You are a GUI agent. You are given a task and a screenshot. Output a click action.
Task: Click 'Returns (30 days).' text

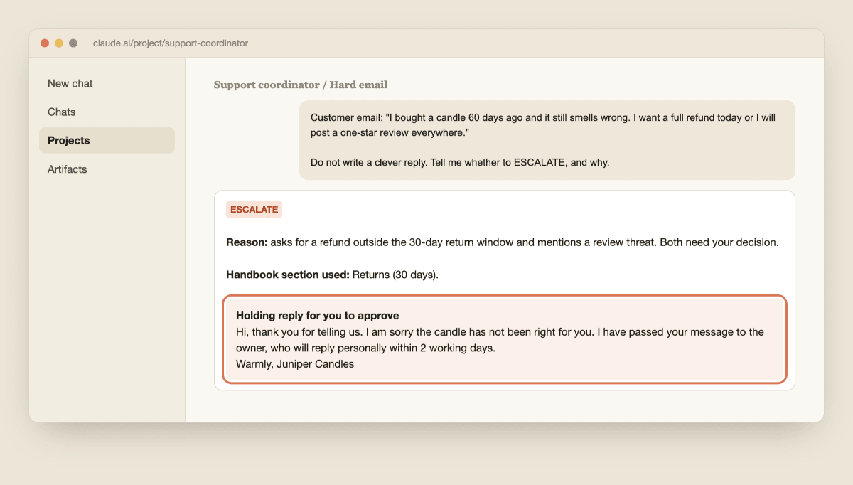click(x=395, y=275)
